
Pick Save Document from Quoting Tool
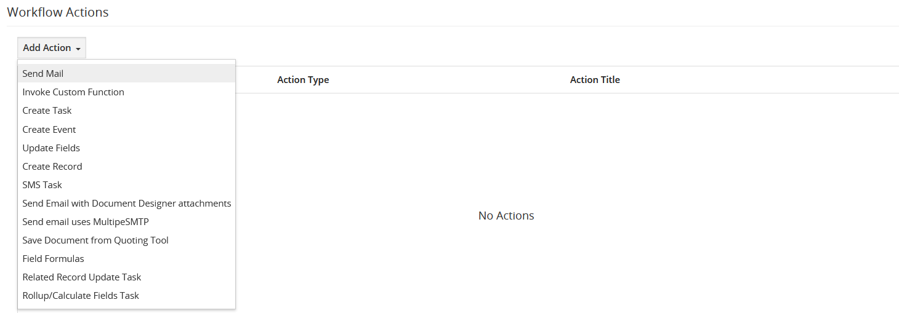point(126,240)
